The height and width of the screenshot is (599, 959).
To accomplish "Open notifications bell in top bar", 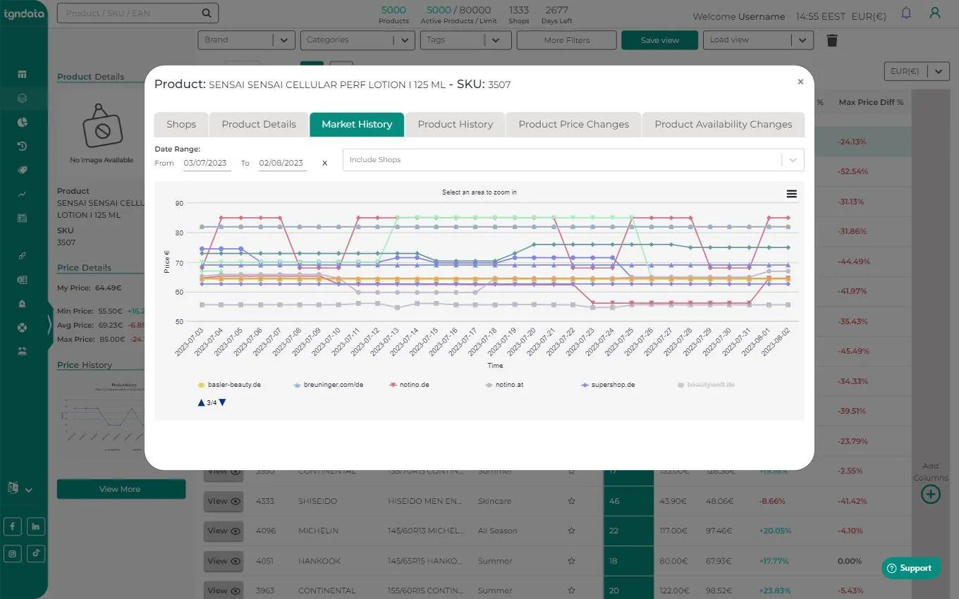I will pyautogui.click(x=906, y=13).
